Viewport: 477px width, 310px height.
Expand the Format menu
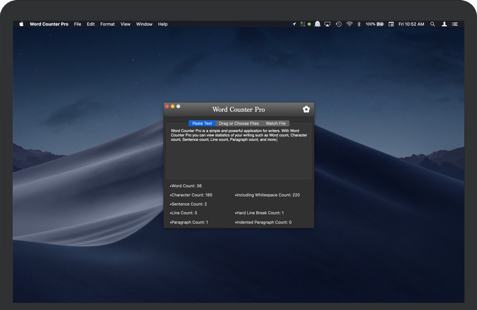click(x=108, y=24)
